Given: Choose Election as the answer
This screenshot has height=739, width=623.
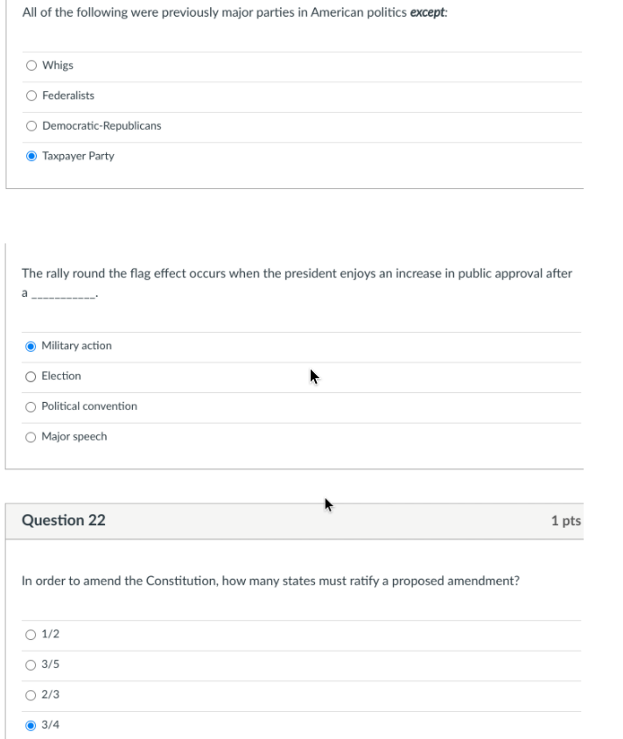Looking at the screenshot, I should pos(31,377).
